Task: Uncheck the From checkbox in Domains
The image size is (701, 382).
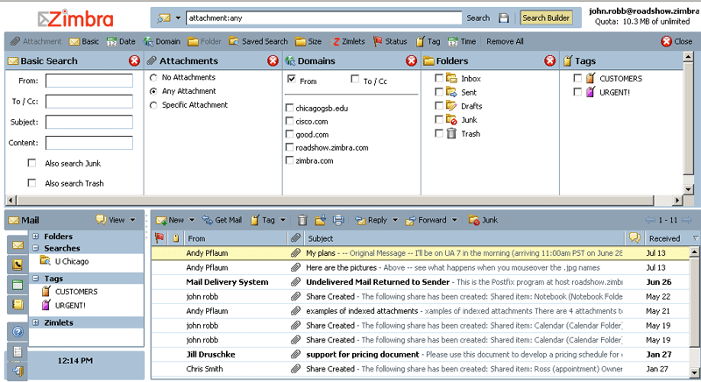Action: point(292,79)
